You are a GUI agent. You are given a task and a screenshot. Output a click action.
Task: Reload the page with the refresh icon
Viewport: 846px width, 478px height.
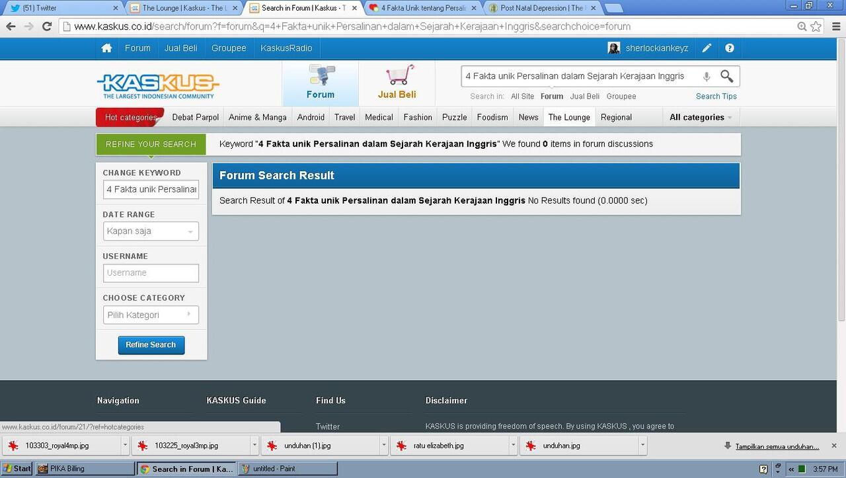pyautogui.click(x=47, y=26)
